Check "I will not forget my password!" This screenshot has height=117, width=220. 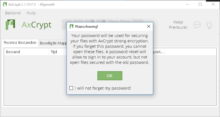[71, 88]
